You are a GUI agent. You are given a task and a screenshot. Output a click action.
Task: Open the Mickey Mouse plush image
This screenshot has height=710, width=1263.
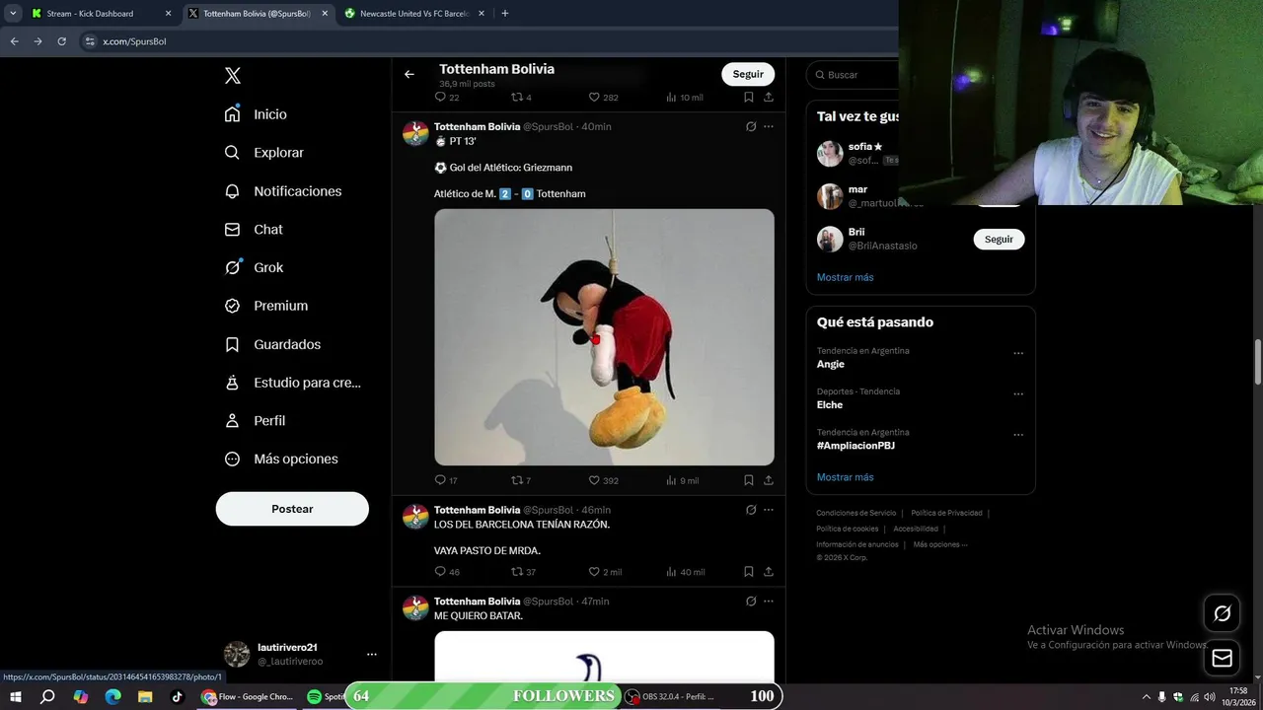click(x=604, y=337)
